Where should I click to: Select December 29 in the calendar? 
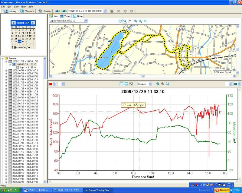(x=19, y=41)
